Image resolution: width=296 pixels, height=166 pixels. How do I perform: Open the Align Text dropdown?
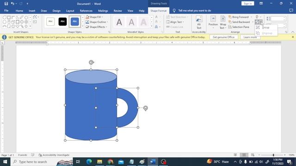pos(175,22)
